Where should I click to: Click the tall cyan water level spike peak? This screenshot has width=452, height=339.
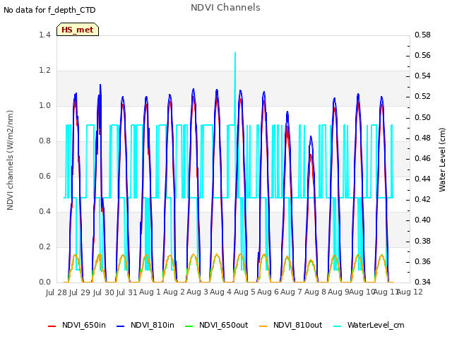[x=235, y=54]
